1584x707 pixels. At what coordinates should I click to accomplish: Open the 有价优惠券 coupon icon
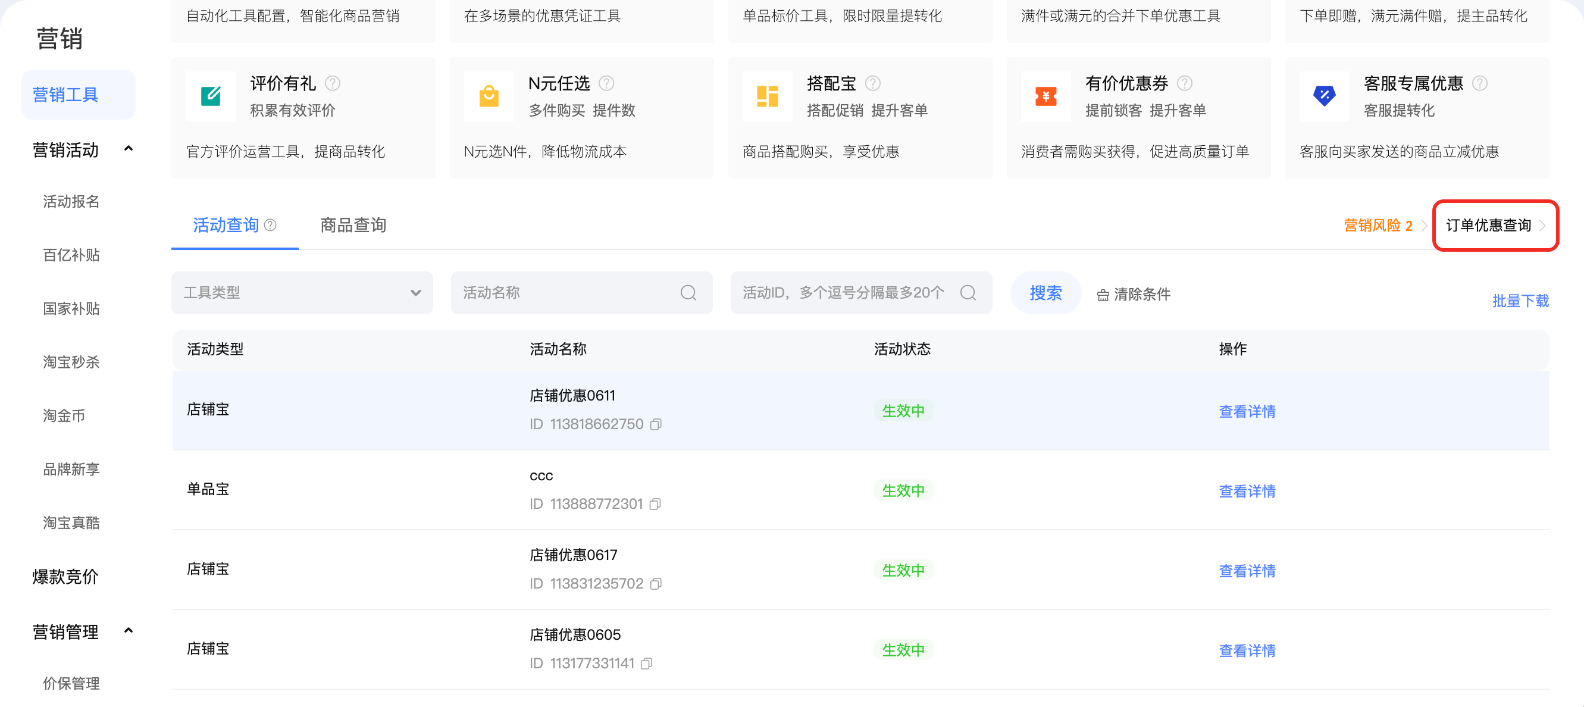pos(1046,96)
